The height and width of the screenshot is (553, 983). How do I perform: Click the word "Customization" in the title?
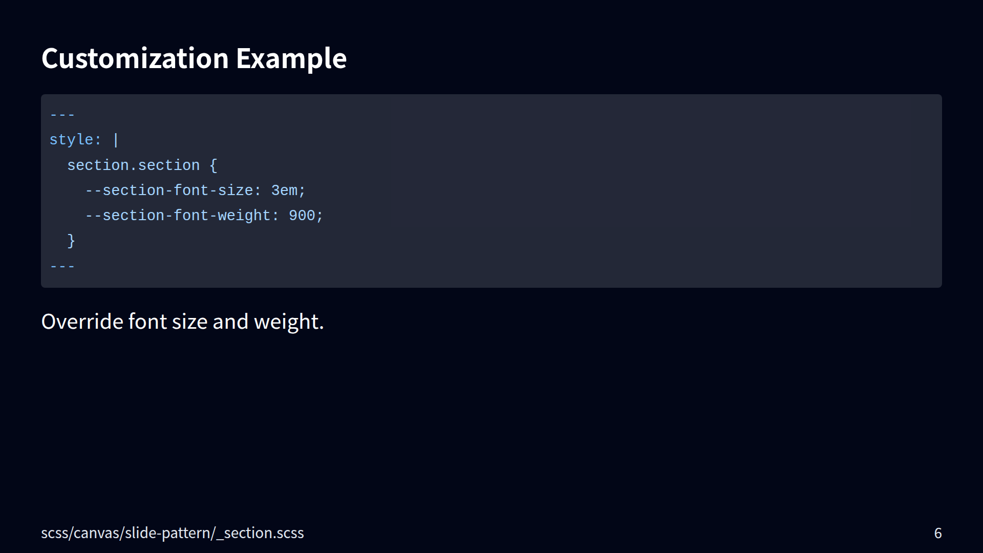(x=135, y=58)
